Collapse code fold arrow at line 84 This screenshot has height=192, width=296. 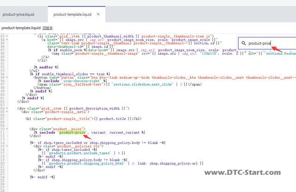(x=7, y=40)
